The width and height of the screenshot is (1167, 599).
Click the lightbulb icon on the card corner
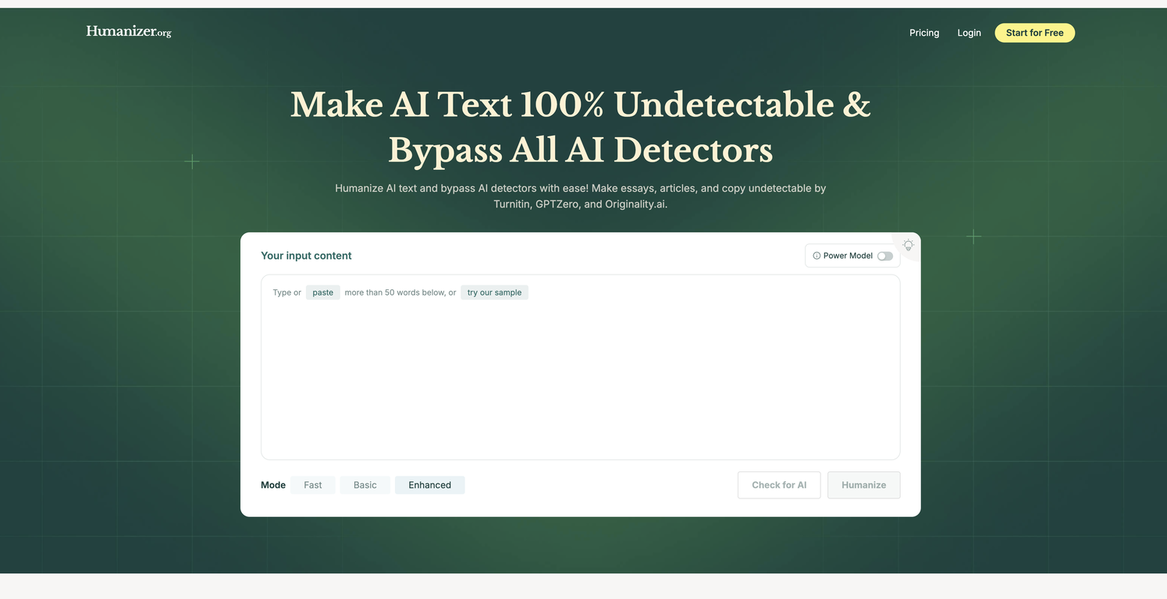pyautogui.click(x=908, y=245)
